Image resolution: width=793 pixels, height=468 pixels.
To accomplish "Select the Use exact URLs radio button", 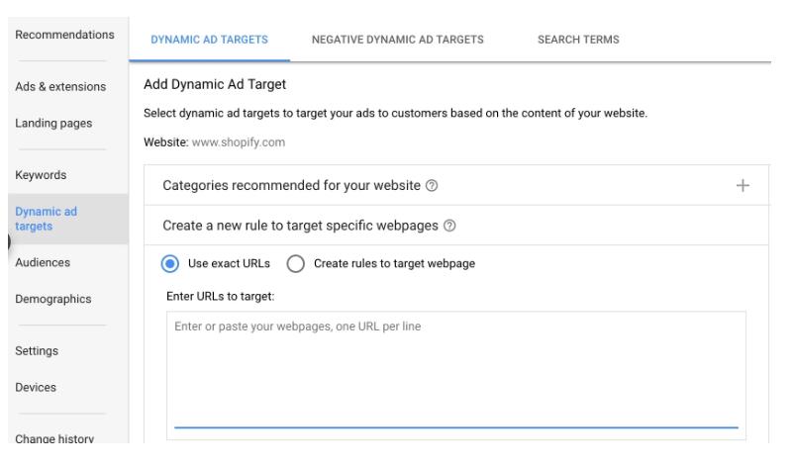I will coord(171,263).
